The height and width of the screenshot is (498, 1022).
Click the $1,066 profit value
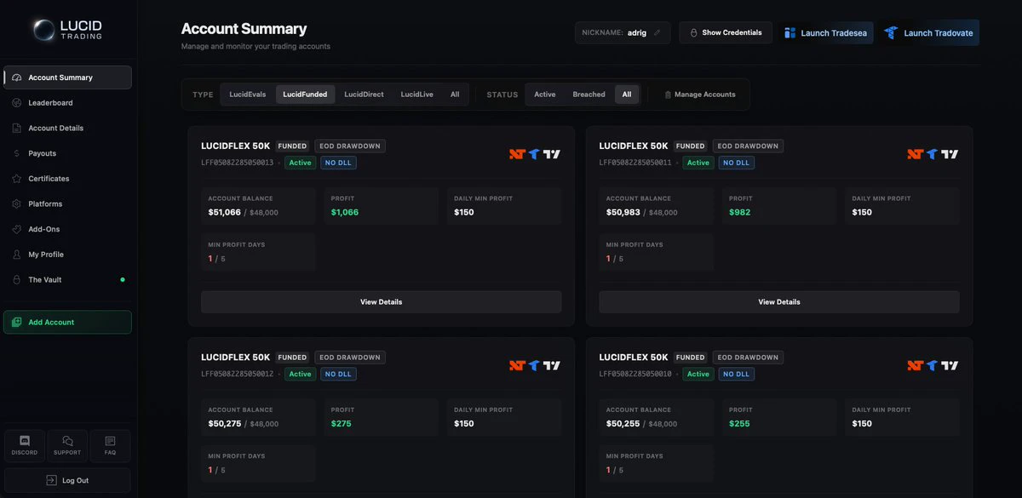pyautogui.click(x=345, y=212)
